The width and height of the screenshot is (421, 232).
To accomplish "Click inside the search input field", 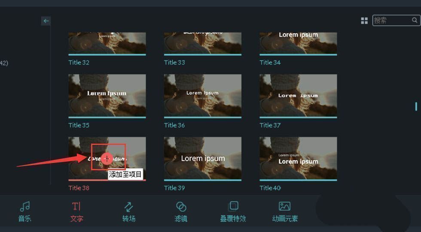I will tap(392, 20).
